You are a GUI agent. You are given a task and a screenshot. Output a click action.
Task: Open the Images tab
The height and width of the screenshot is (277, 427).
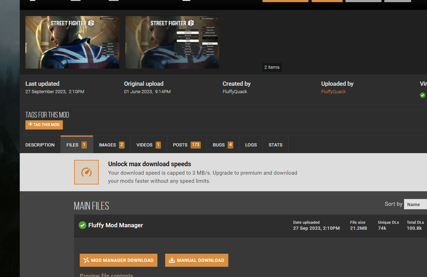(x=112, y=145)
